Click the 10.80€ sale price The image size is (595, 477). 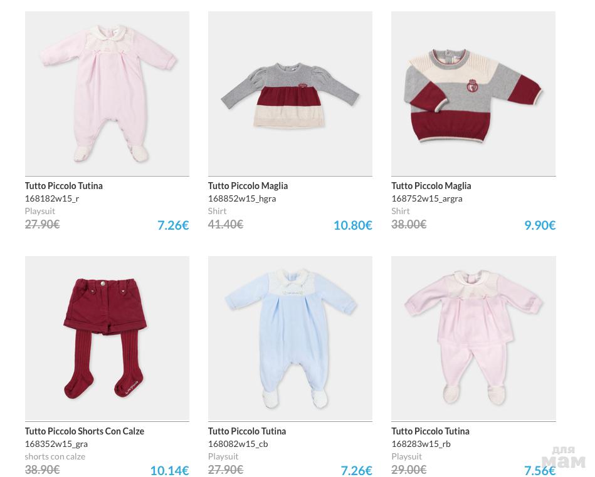point(352,225)
